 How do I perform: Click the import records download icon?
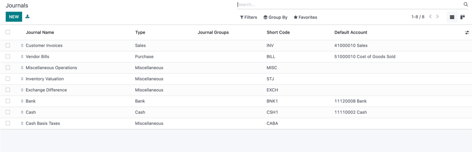[28, 17]
